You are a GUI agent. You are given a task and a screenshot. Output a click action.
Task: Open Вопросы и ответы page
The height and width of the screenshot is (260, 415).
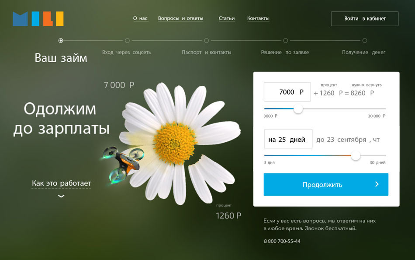click(180, 18)
